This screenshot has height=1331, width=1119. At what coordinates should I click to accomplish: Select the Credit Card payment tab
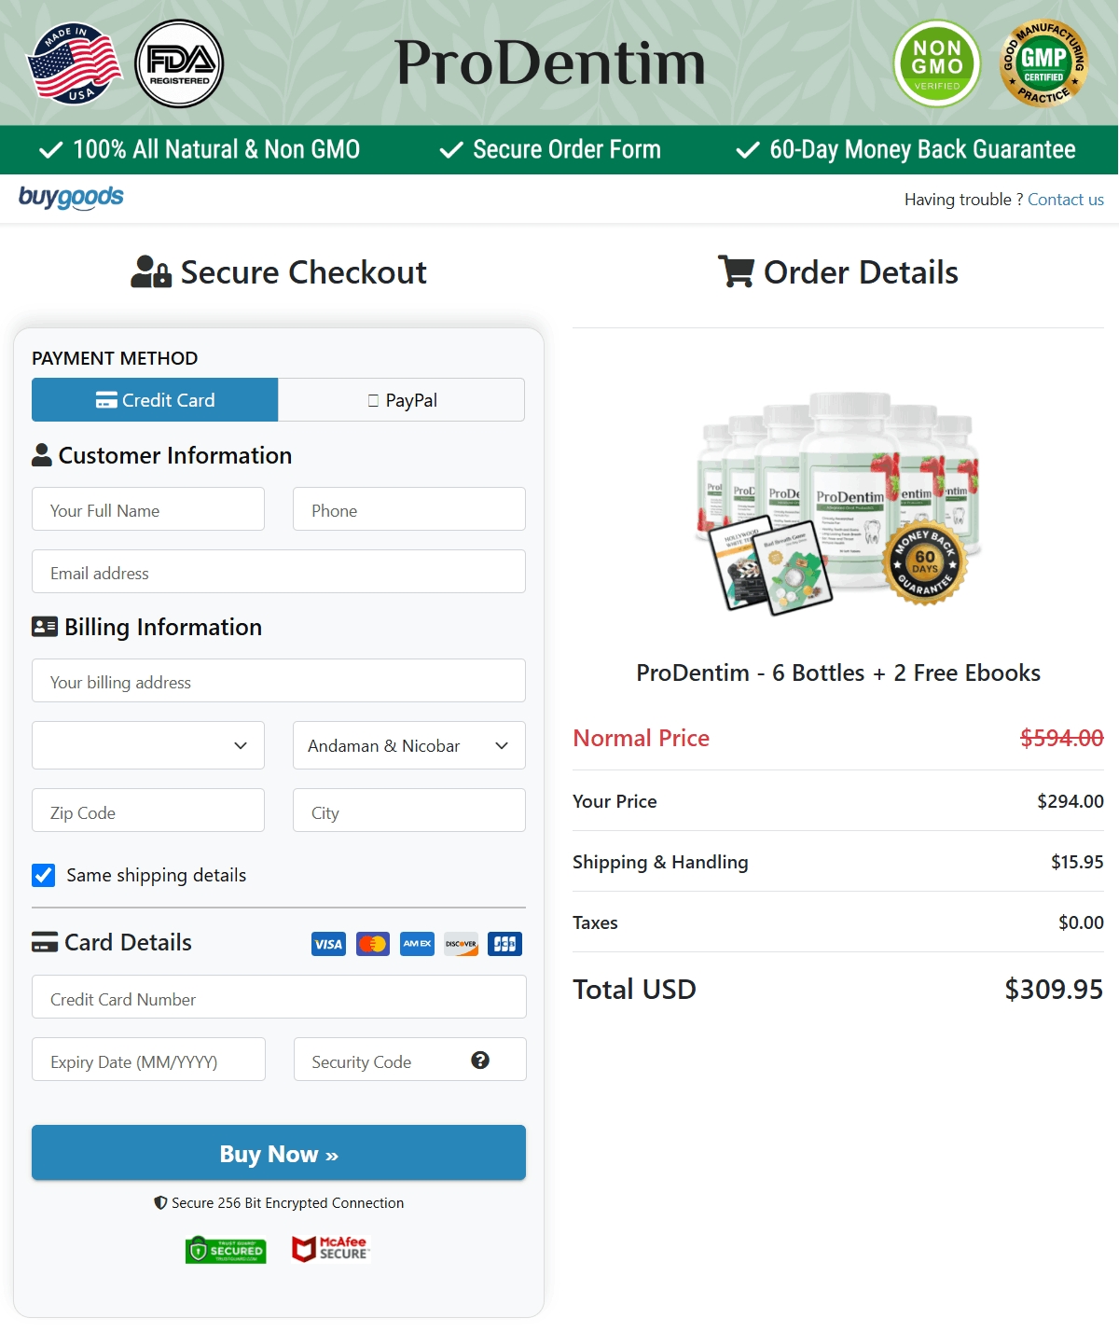point(155,400)
